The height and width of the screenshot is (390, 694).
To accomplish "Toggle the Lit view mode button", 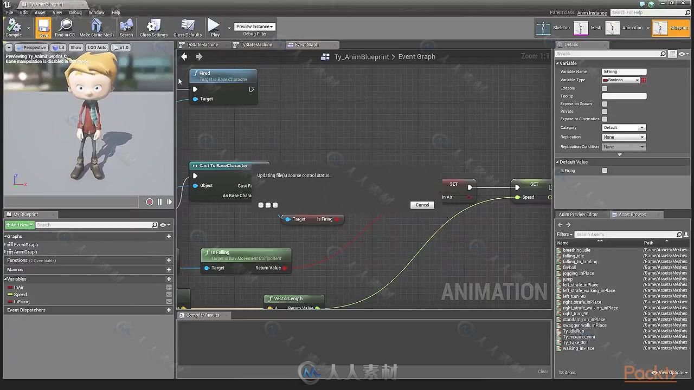I will click(x=59, y=48).
